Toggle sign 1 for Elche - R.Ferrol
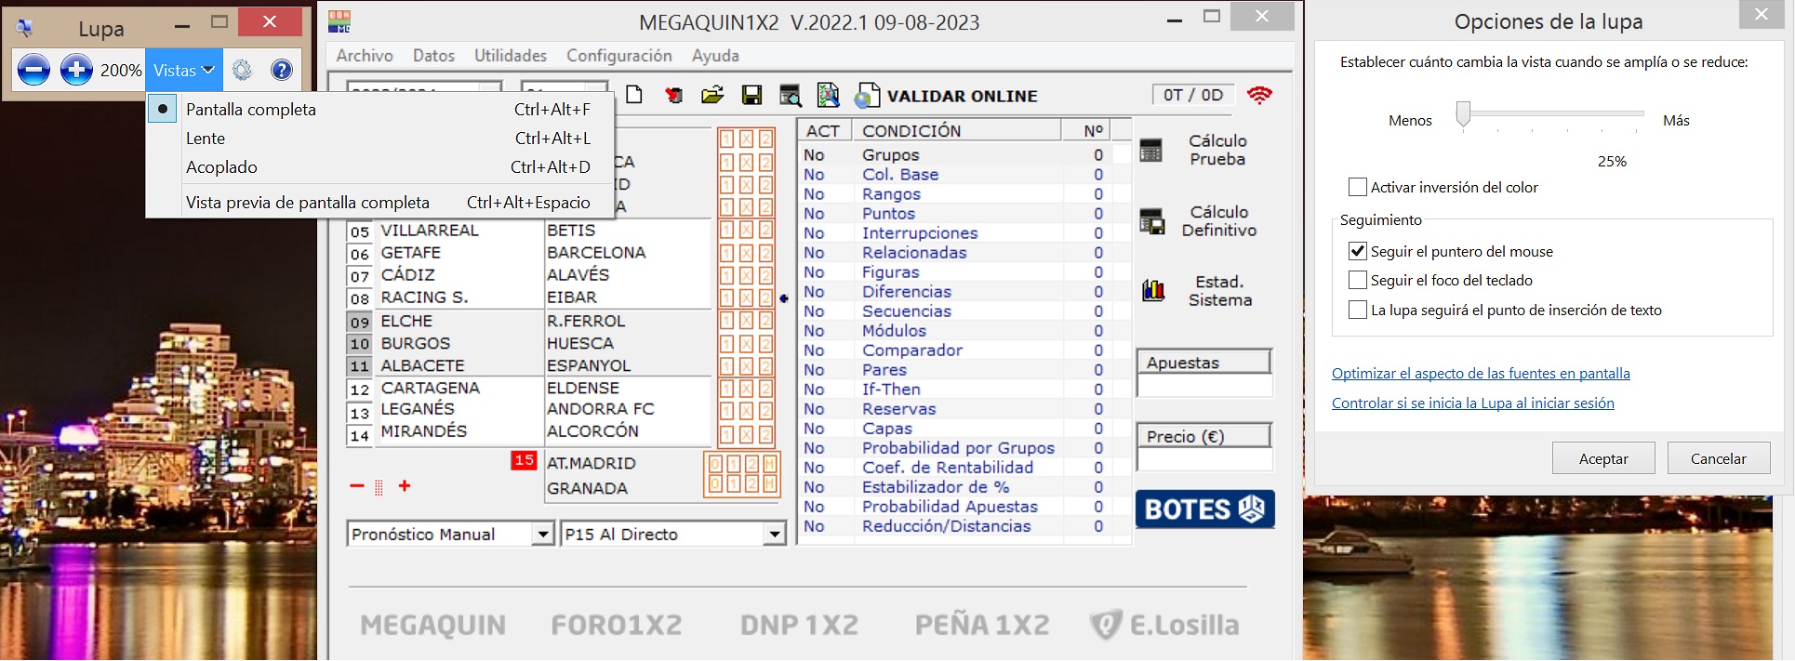Image resolution: width=1795 pixels, height=661 pixels. tap(726, 321)
